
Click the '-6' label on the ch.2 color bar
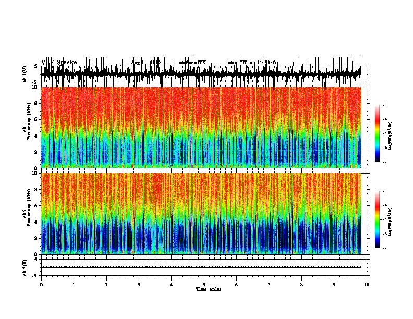pos(385,234)
